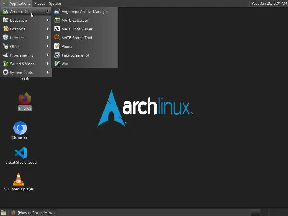288x216 pixels.
Task: Click the VLC media player label
Action: [x=19, y=189]
